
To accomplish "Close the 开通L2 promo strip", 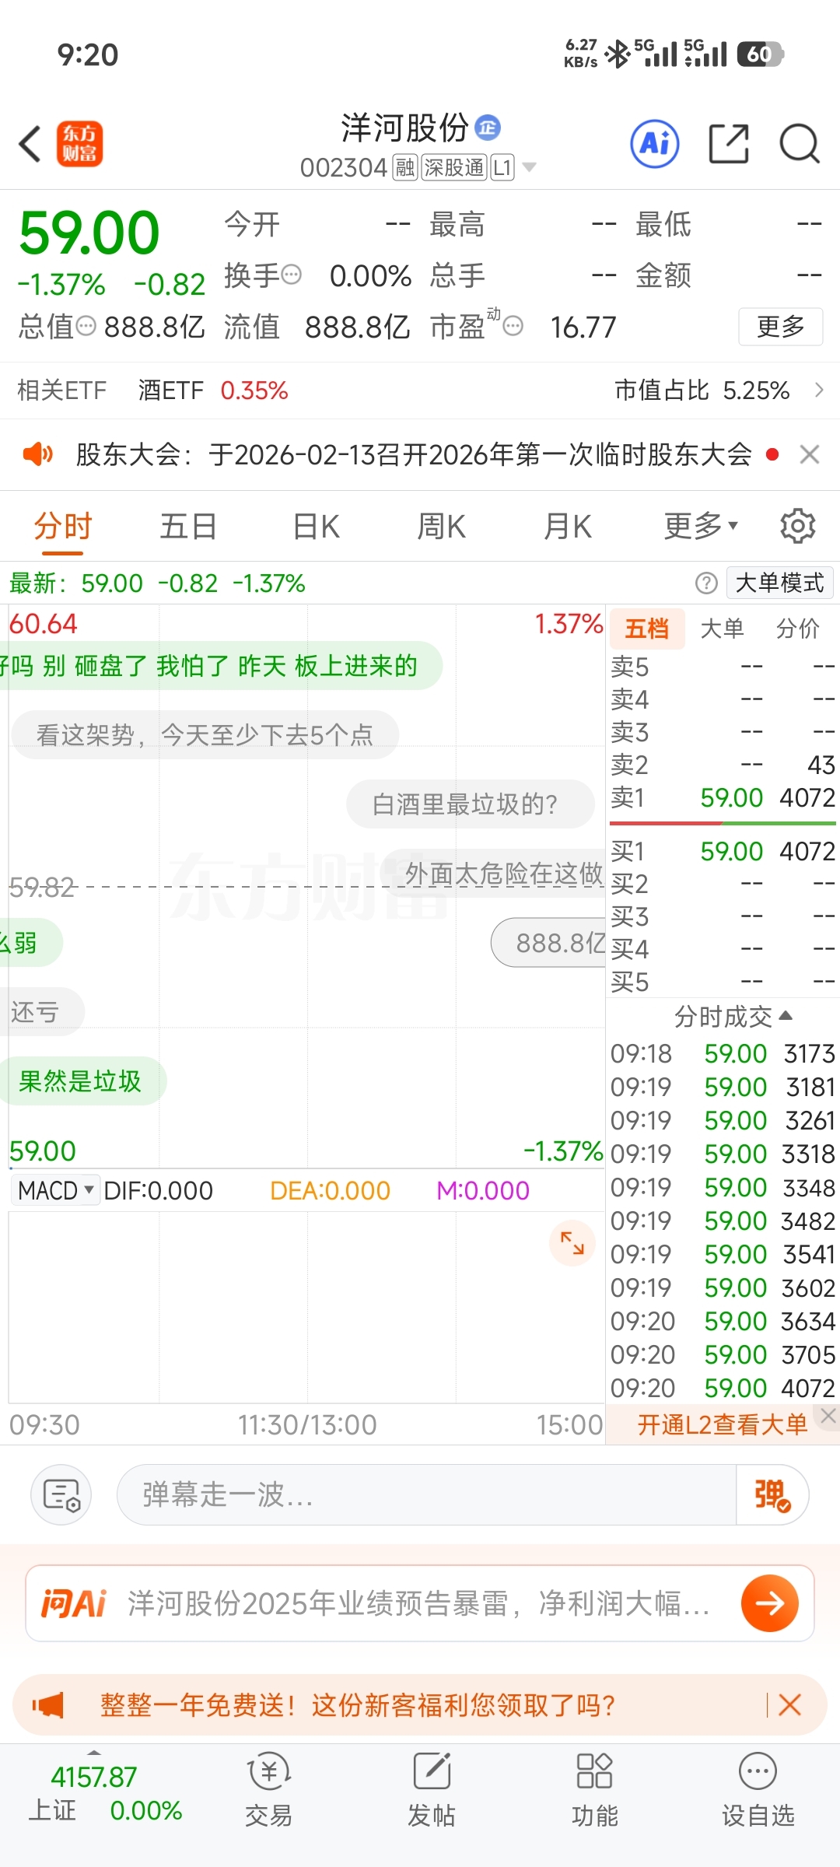I will tap(828, 1416).
